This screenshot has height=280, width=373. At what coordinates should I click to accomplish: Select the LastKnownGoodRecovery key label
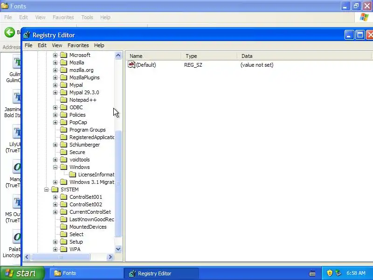[91, 219]
